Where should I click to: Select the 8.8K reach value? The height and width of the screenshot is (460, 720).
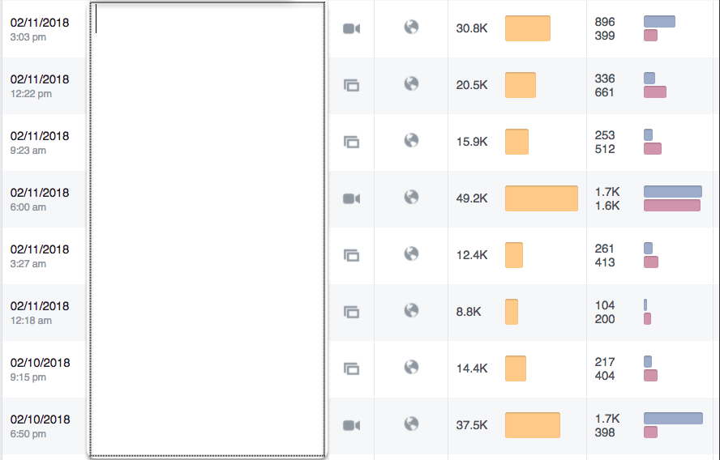(x=469, y=312)
